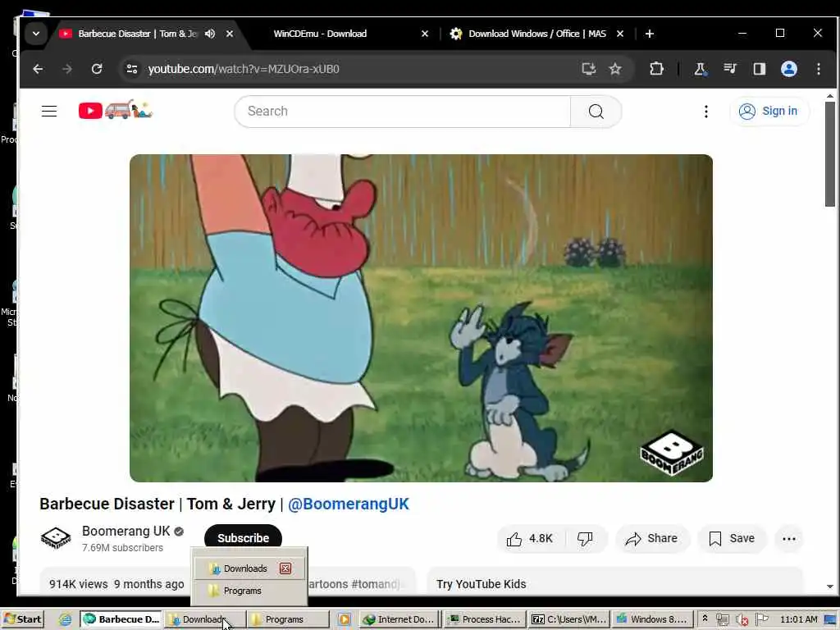
Task: Focus the YouTube Search field
Action: coord(402,111)
